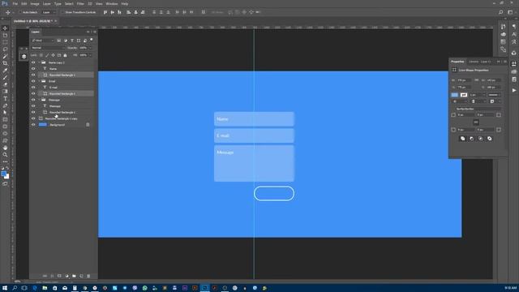This screenshot has height=292, width=519.
Task: Enable Show Transform Controls checkbox
Action: pyautogui.click(x=62, y=12)
